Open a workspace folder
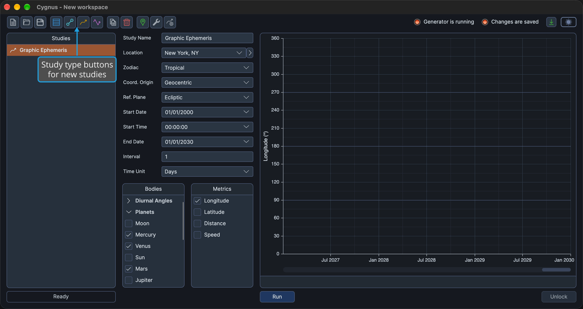The height and width of the screenshot is (309, 583). click(x=27, y=22)
